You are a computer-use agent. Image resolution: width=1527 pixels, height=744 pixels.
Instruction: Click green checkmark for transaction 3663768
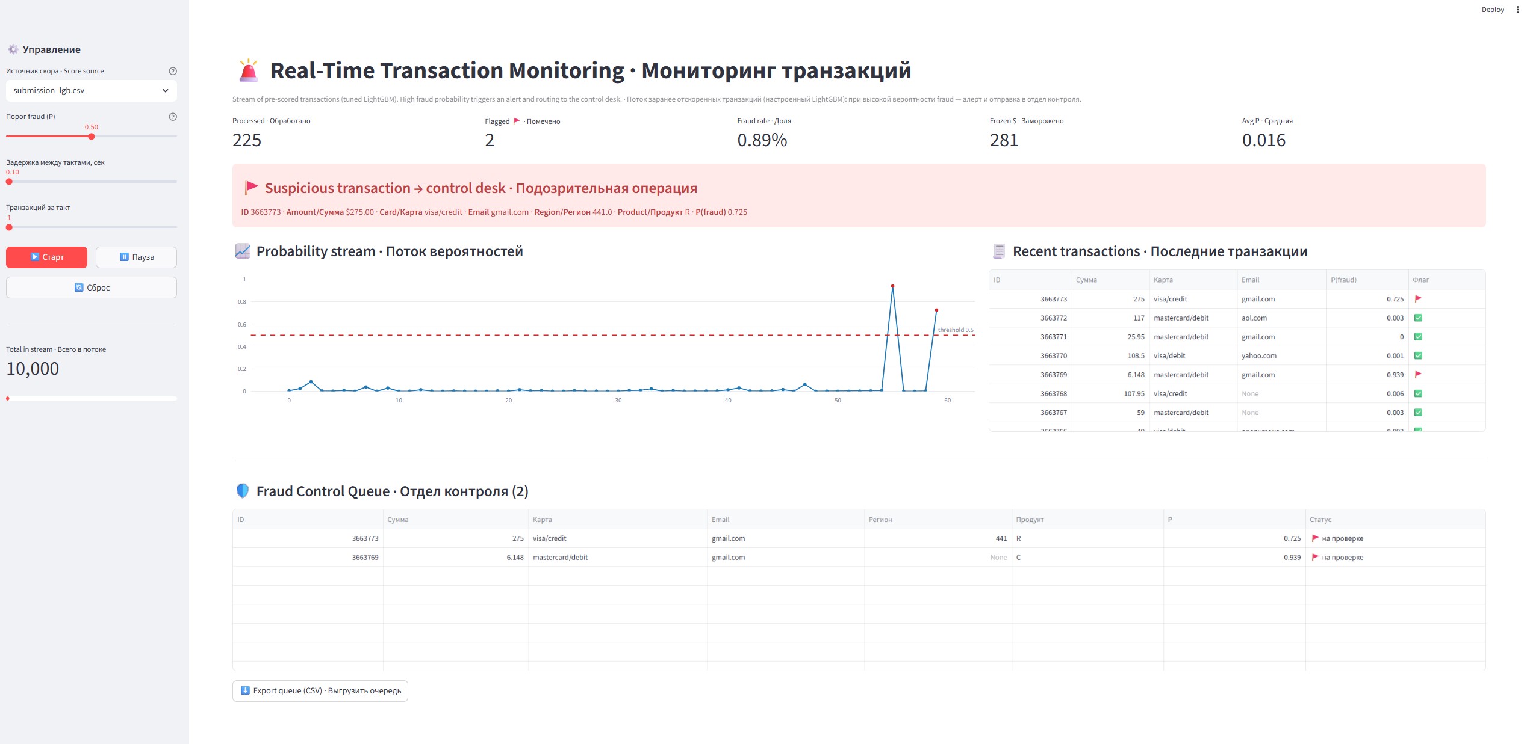click(1418, 393)
